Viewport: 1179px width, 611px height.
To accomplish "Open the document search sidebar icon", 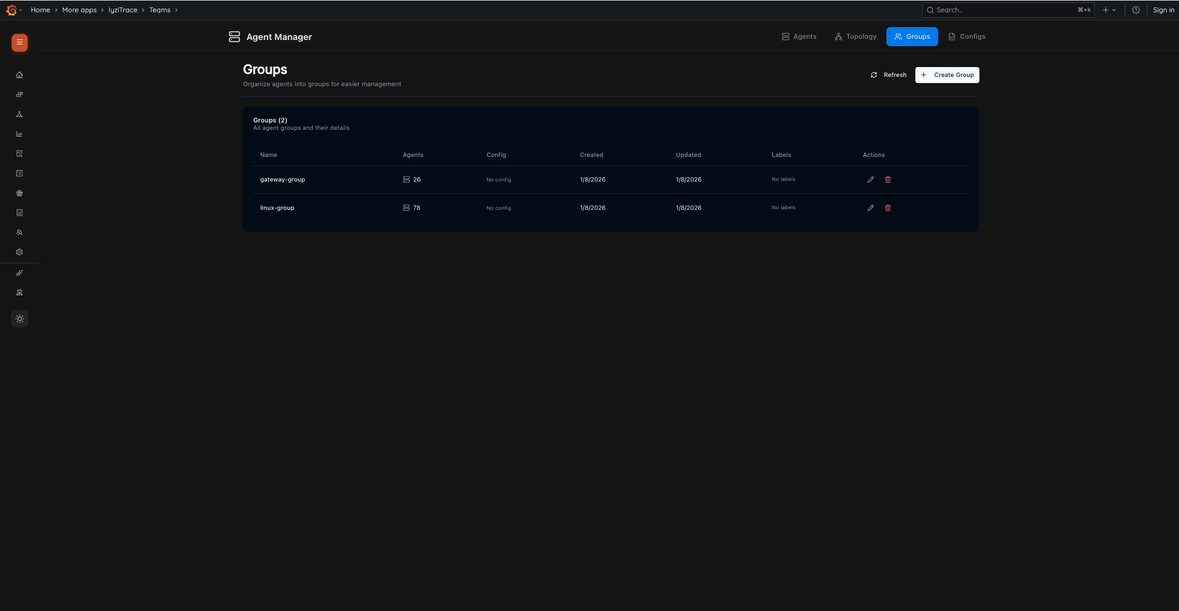I will coord(20,154).
